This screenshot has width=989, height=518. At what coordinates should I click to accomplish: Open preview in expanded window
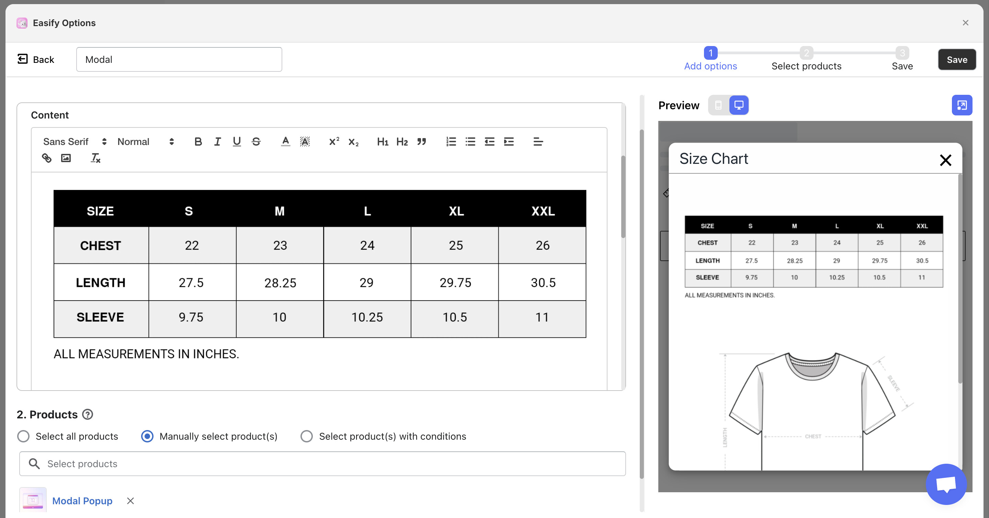pos(962,105)
